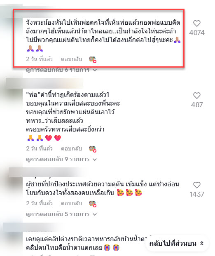Image resolution: width=215 pixels, height=256 pixels.
Task: Click the 2 วัน ที่แล้ว timestamp on first comment
Action: tap(39, 59)
